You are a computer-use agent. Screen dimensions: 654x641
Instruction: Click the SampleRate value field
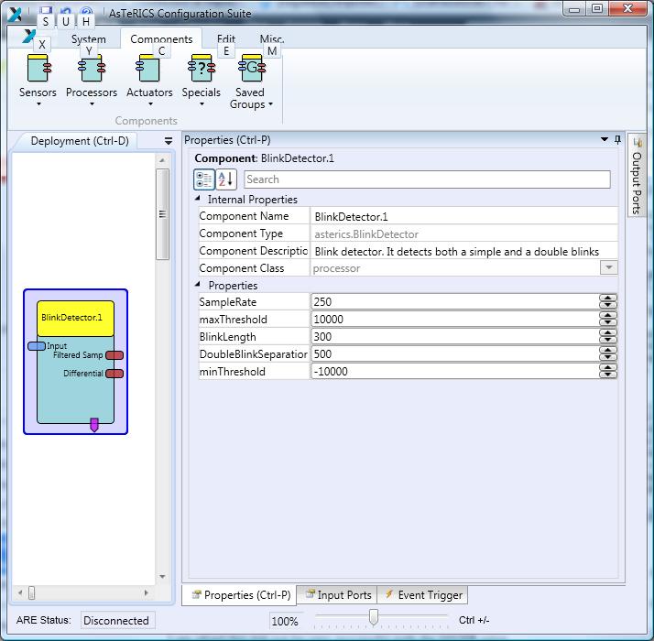455,301
